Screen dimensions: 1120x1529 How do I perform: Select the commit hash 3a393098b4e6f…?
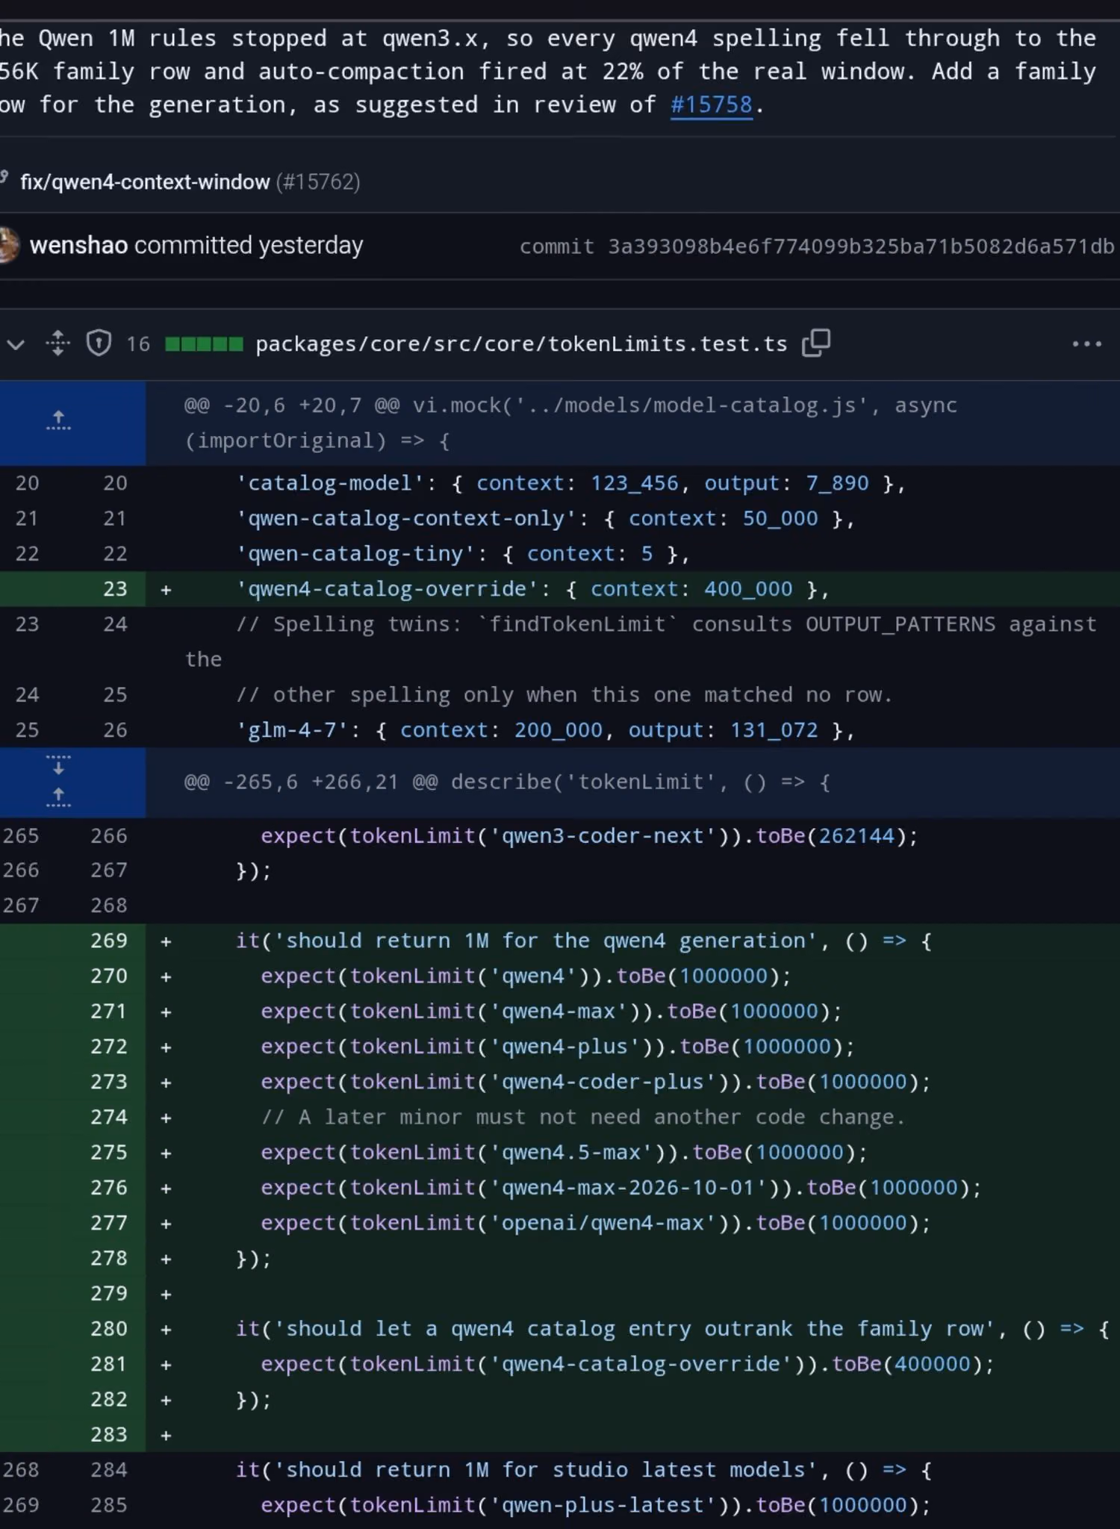[x=861, y=246]
